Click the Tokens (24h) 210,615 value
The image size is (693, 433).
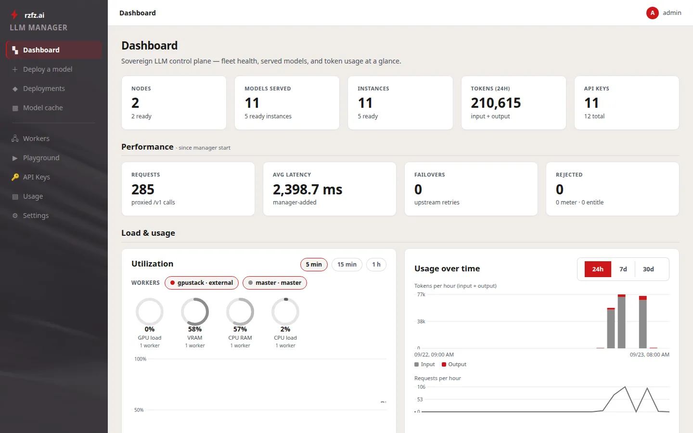point(496,103)
